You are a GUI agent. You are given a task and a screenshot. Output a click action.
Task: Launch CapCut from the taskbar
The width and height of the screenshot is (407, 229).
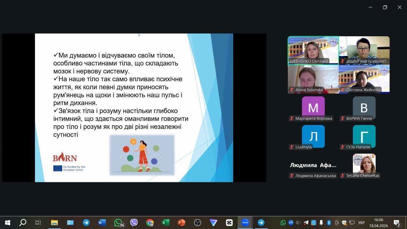tap(229, 223)
